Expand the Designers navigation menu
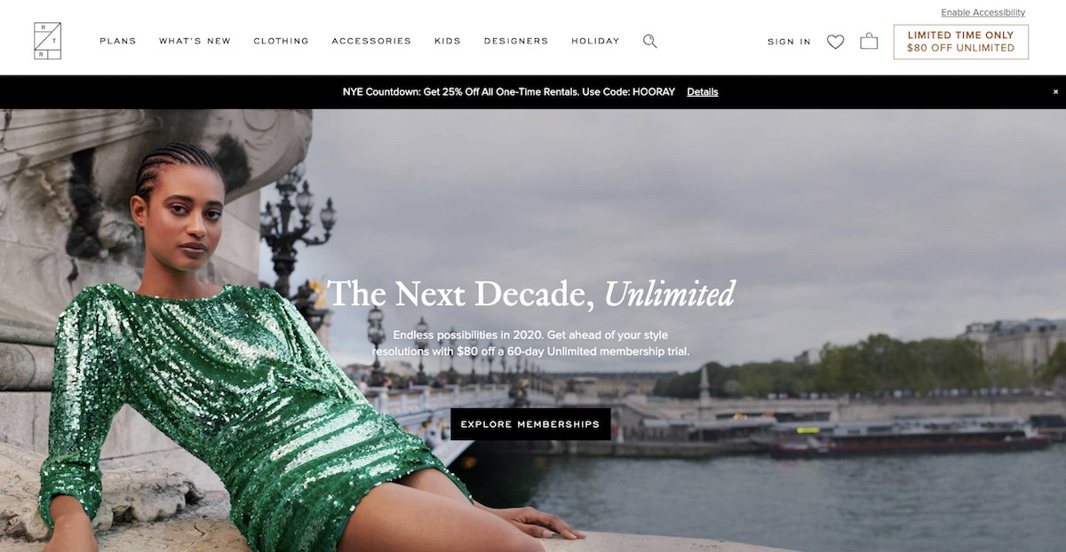Screen dimensions: 1066x552 [516, 41]
